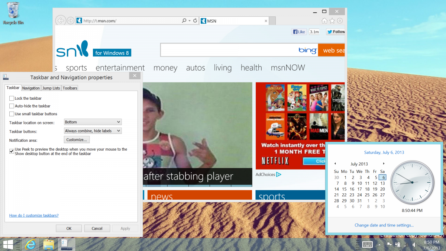Viewport: 446px width, 251px height.
Task: Enable Lock the taskbar checkbox
Action: pyautogui.click(x=12, y=99)
